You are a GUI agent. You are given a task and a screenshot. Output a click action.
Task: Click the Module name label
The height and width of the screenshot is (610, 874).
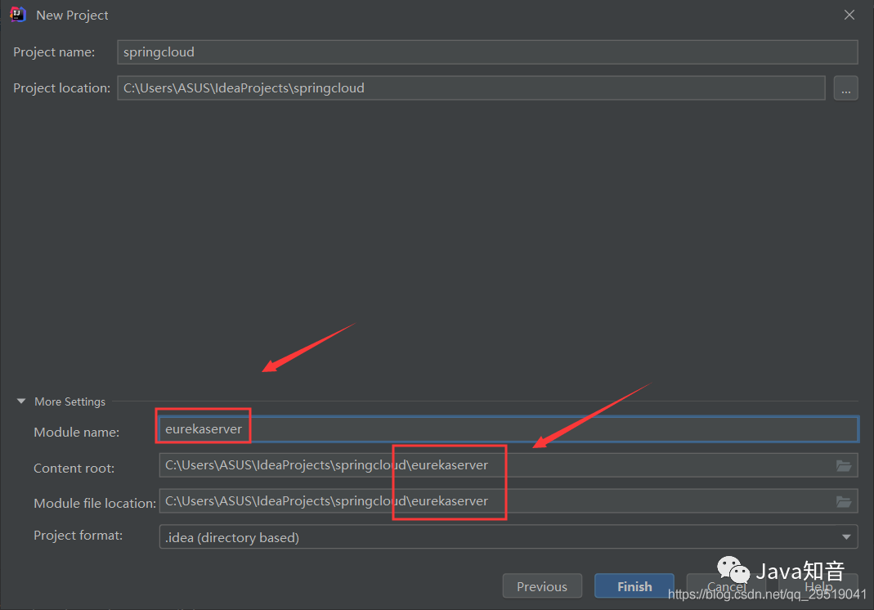click(76, 432)
